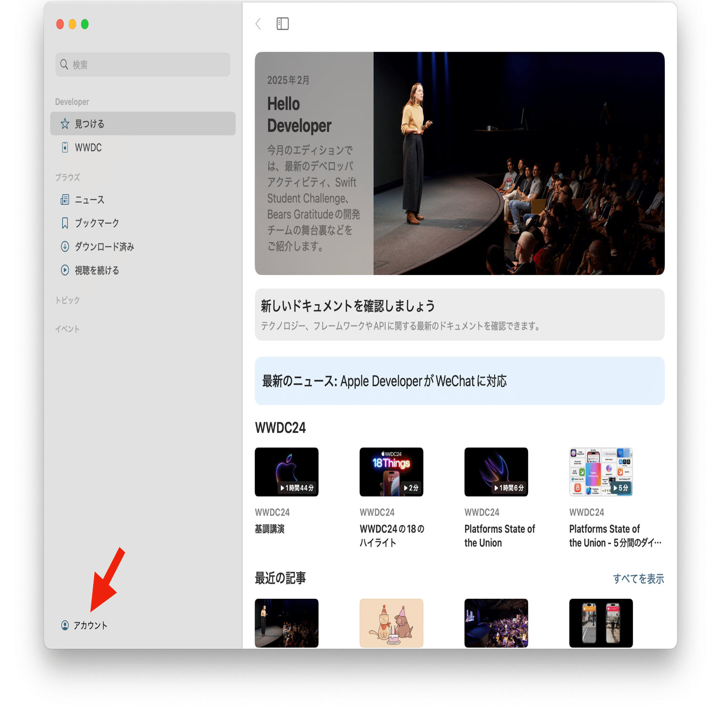Open ブックマーク in the sidebar

tap(143, 223)
